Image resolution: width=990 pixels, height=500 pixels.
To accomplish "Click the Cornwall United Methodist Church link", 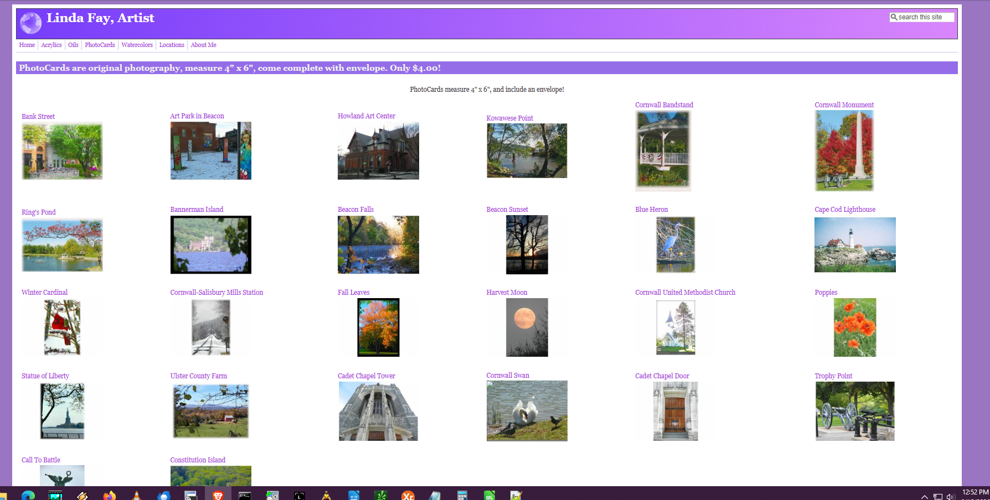I will click(x=685, y=293).
